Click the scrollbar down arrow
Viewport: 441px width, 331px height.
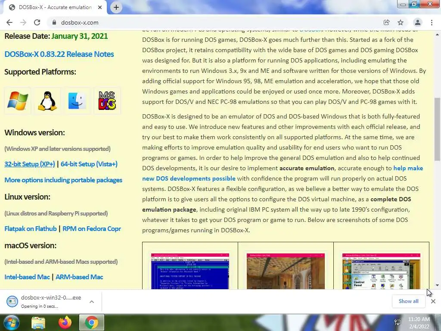(437, 285)
